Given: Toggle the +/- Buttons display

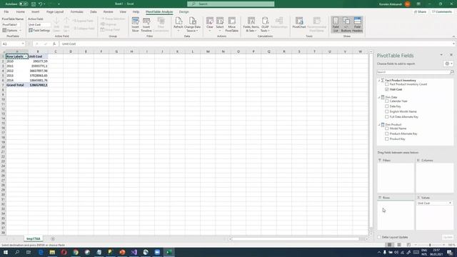Looking at the screenshot, I should (x=346, y=24).
